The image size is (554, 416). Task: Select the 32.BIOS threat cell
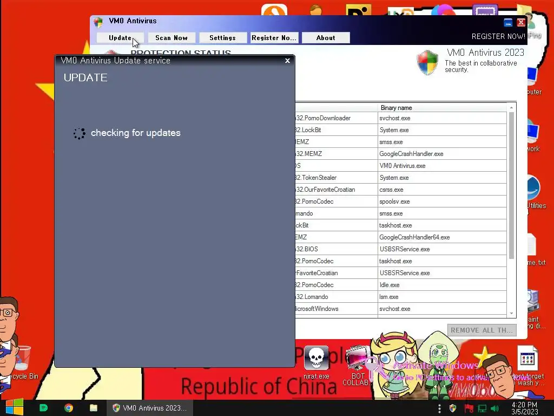coord(337,249)
